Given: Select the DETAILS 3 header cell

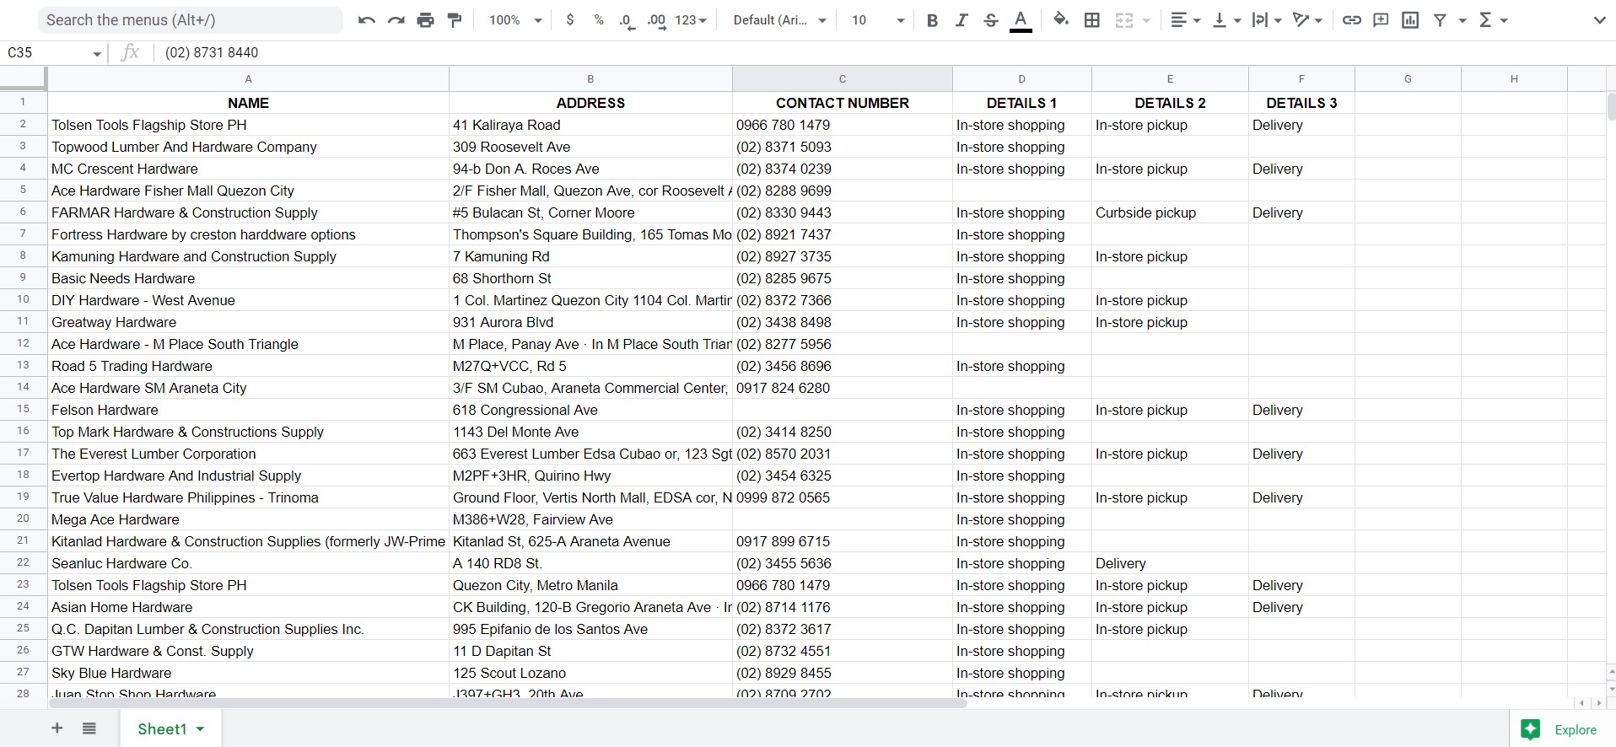Looking at the screenshot, I should pyautogui.click(x=1301, y=103).
